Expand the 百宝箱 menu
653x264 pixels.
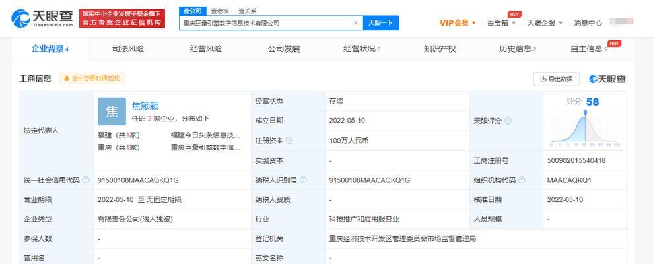(501, 23)
